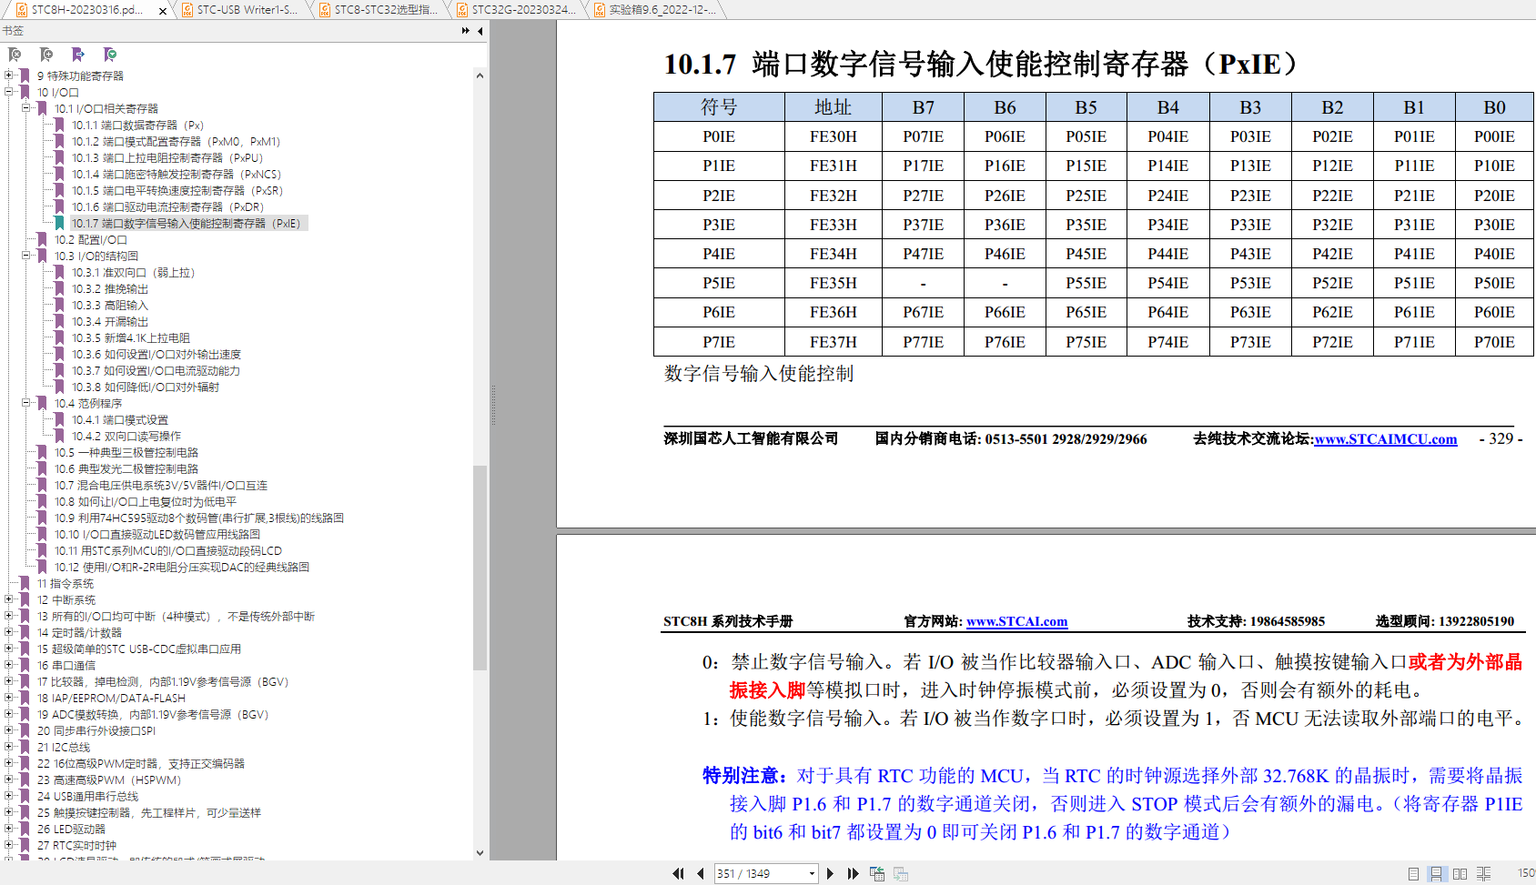Open bookmark 10.1.2 端口模式配置寄存器
The width and height of the screenshot is (1536, 885).
[x=177, y=142]
